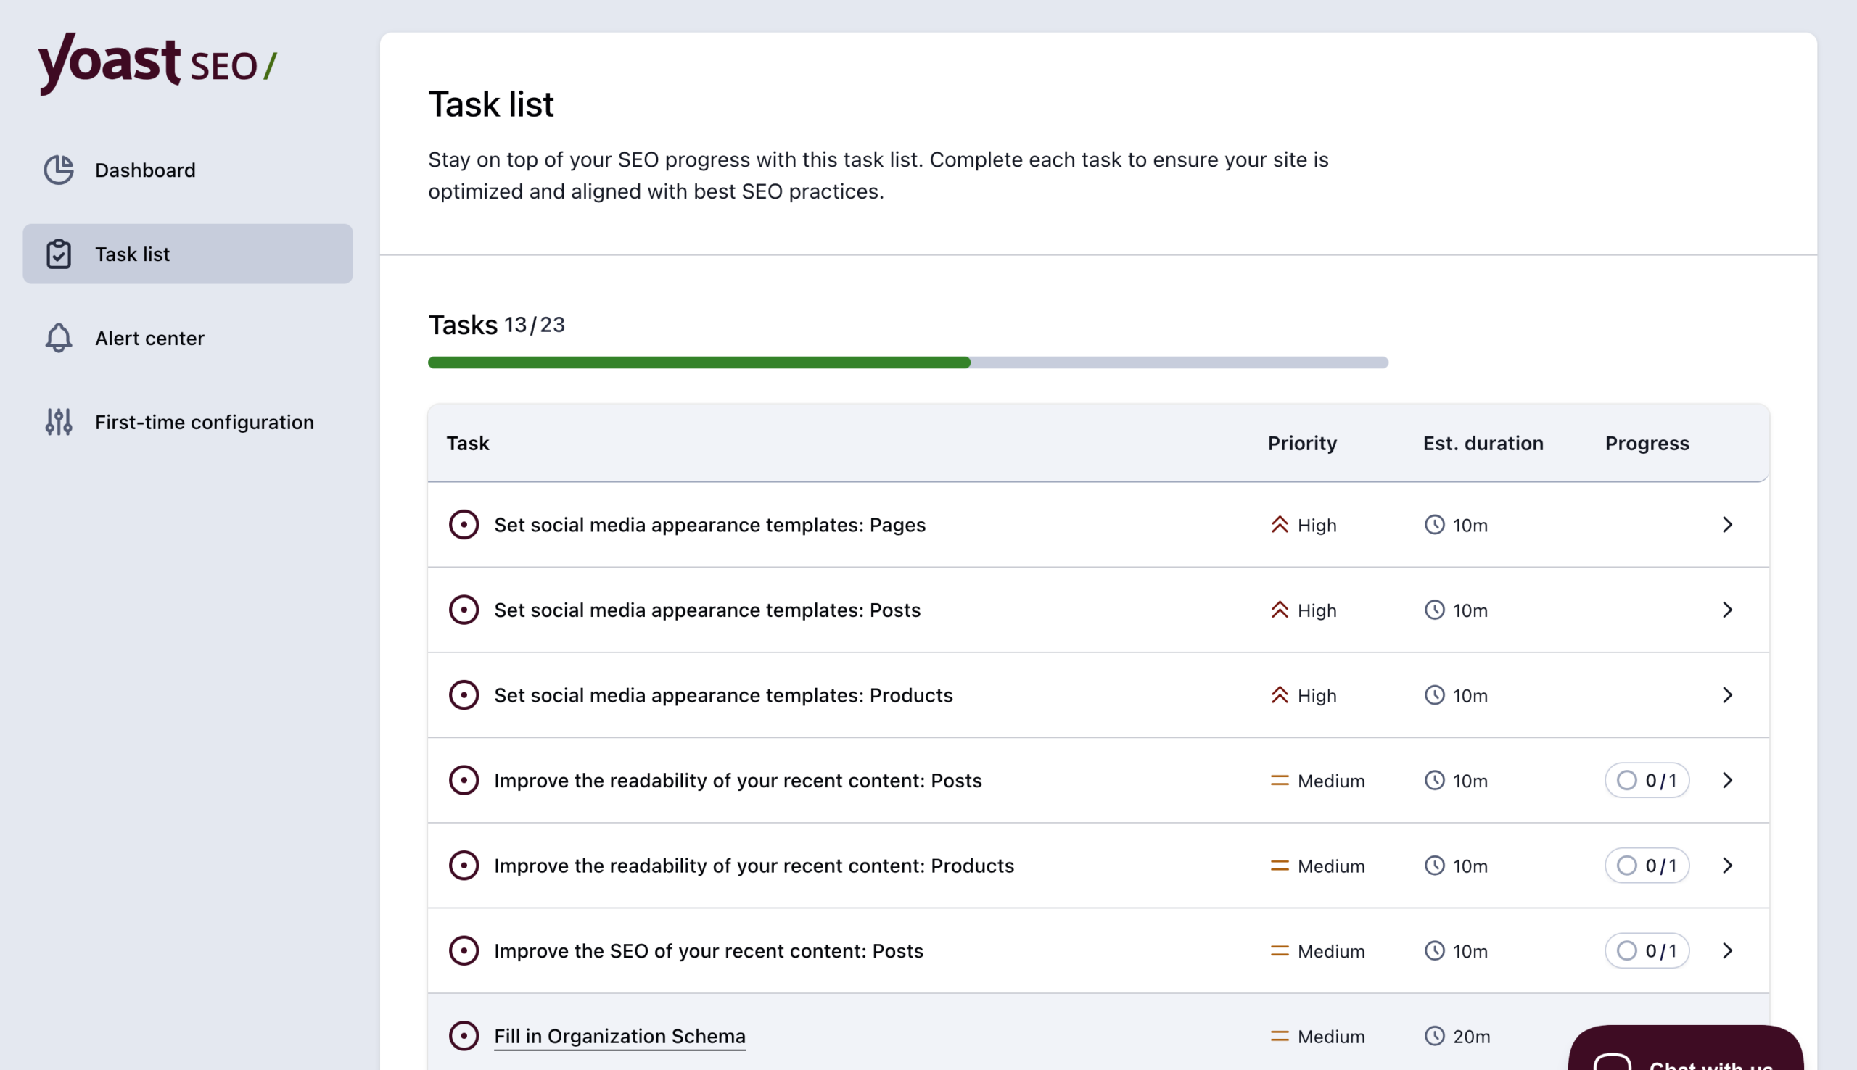Open Improve the SEO of recent content: Posts
1857x1070 pixels.
[709, 951]
